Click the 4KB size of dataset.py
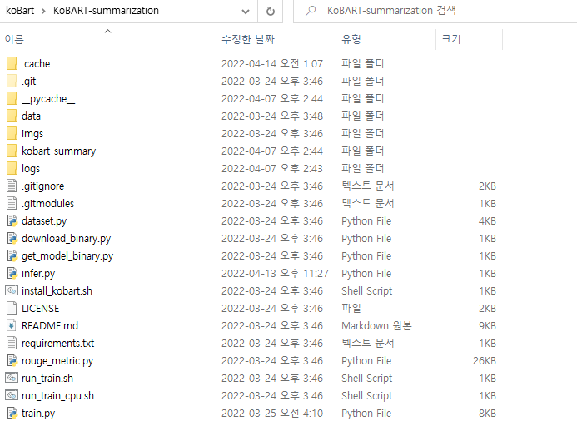 [487, 221]
